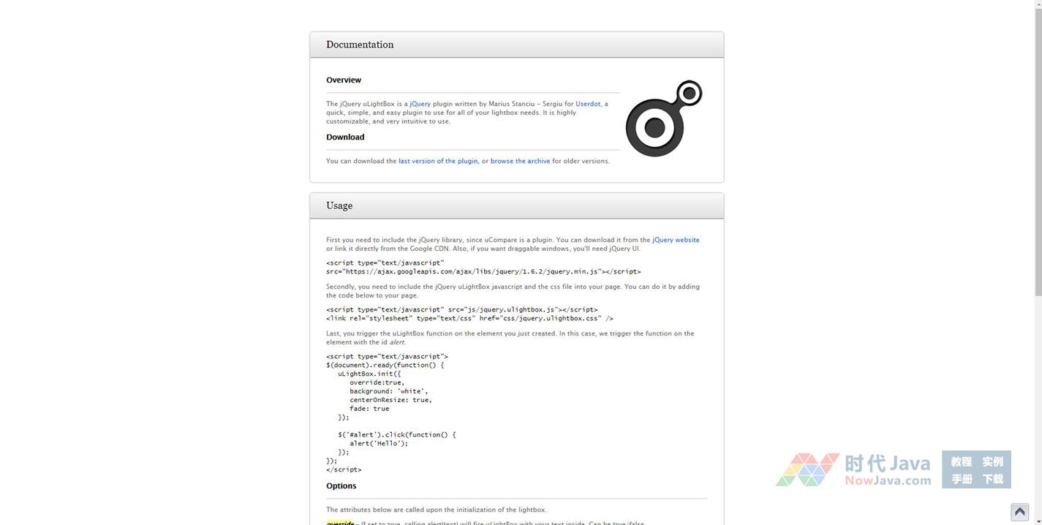Open the jQuery link in Overview
This screenshot has width=1042, height=525.
pos(420,104)
